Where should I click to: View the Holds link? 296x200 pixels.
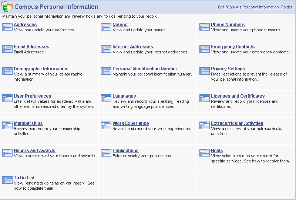coord(217,151)
